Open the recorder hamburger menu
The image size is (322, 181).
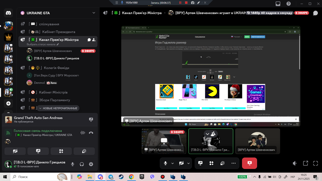pos(116,3)
